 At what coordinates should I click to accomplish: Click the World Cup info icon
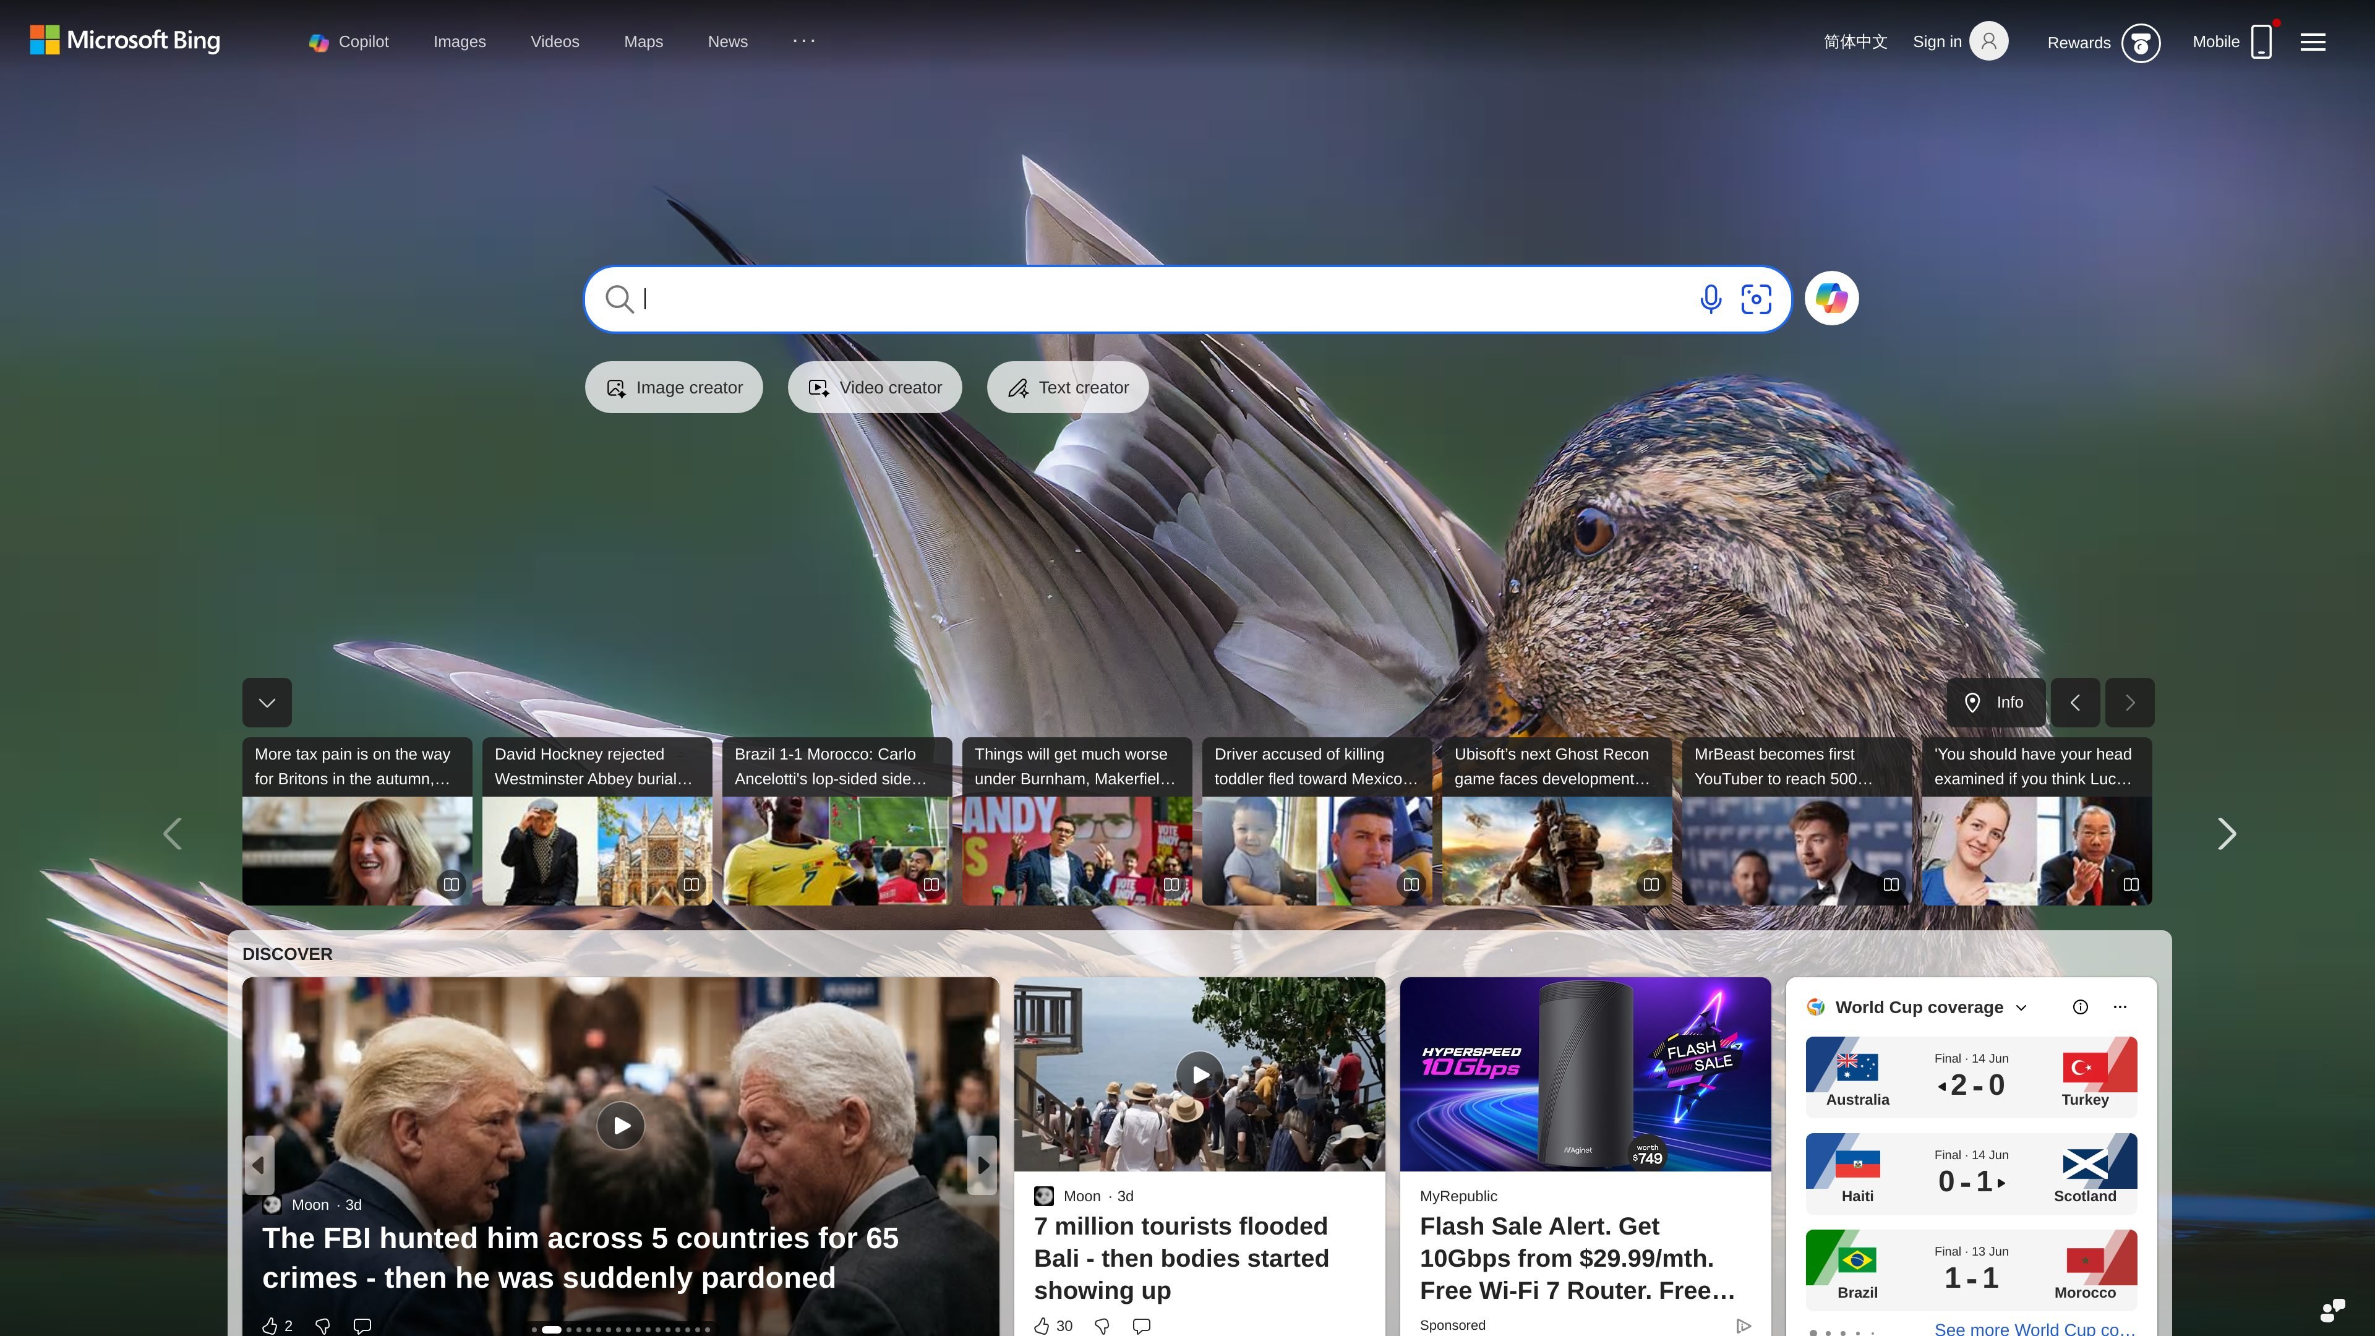[x=2080, y=1007]
